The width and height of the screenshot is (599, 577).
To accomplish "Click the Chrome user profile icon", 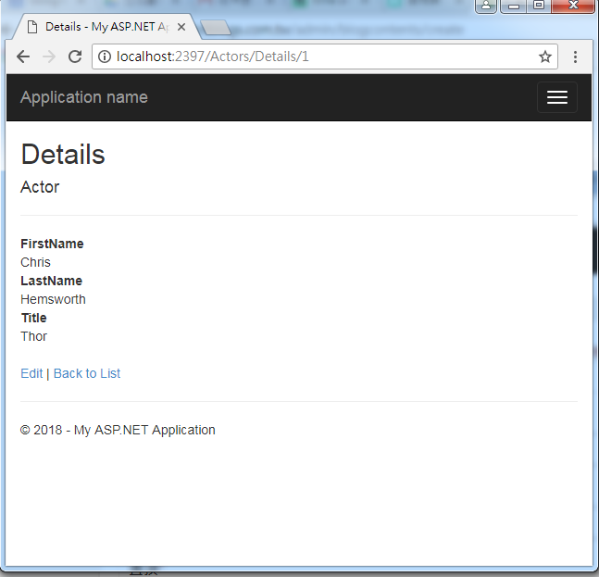I will [x=486, y=6].
